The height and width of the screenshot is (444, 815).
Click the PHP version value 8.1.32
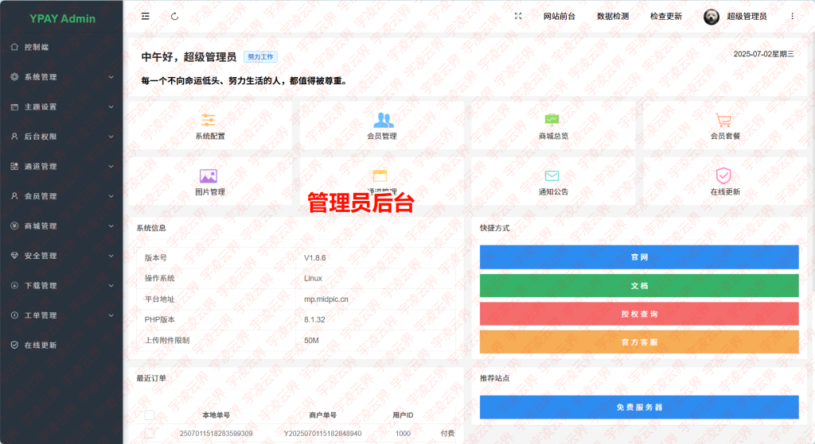(314, 319)
